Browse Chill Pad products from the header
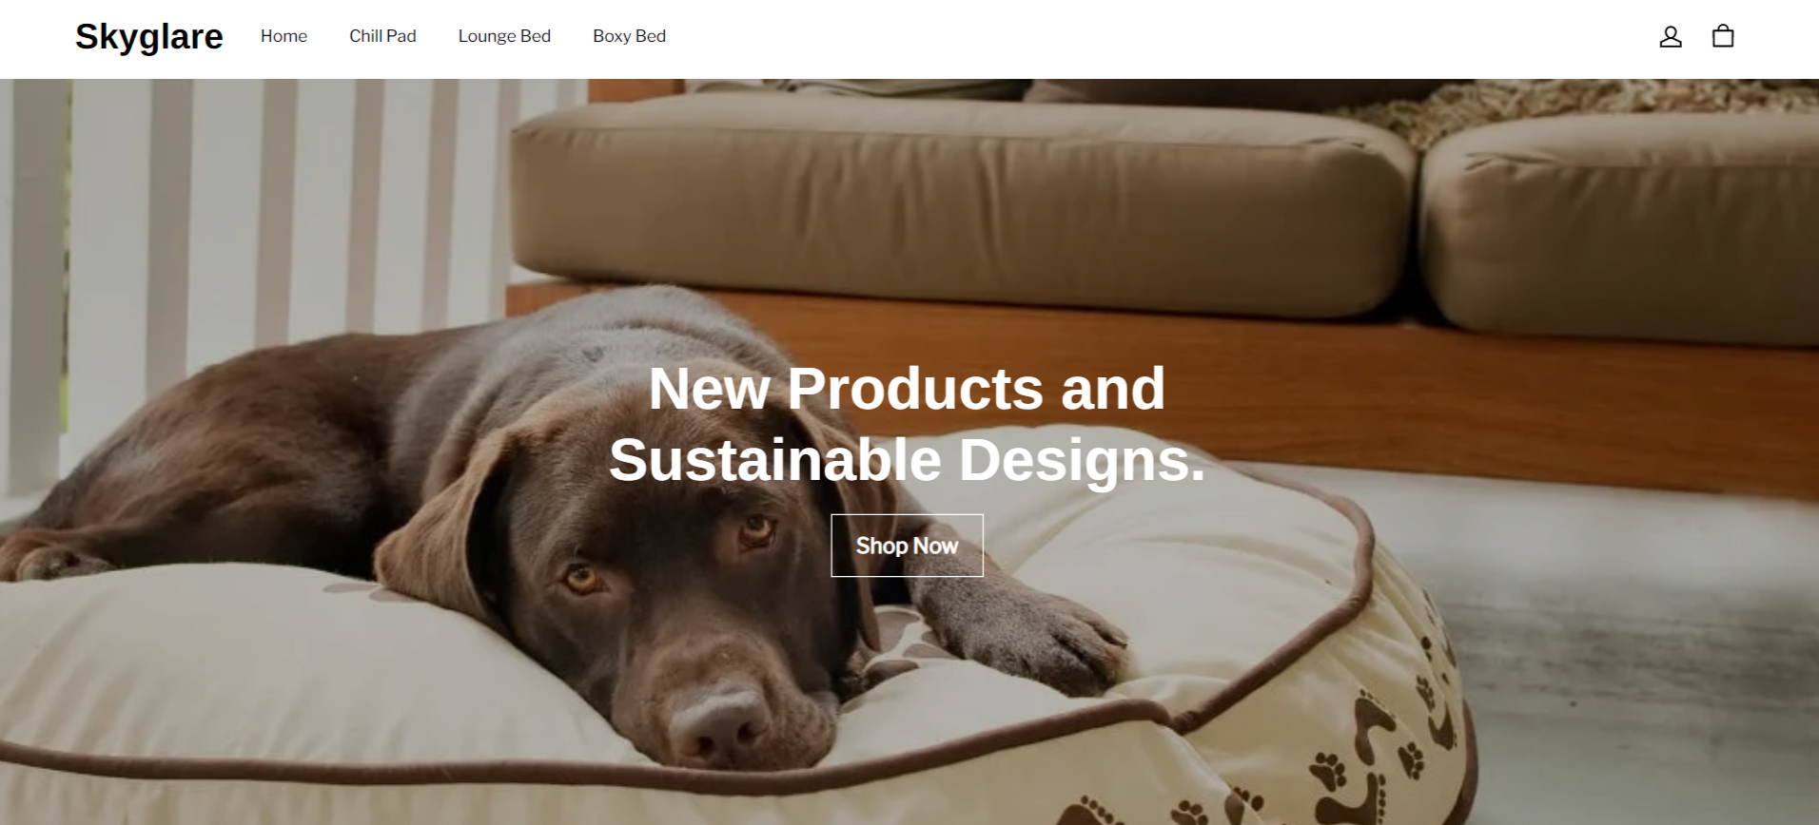 (382, 36)
